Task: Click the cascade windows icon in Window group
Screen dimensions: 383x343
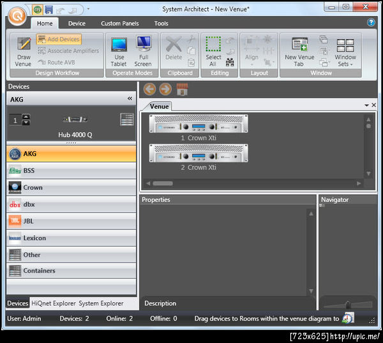Action: [x=324, y=39]
